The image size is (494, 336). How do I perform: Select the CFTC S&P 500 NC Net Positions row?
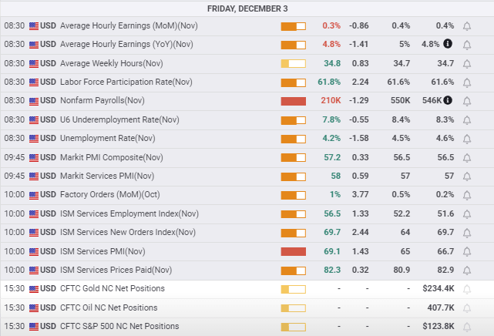(x=119, y=327)
